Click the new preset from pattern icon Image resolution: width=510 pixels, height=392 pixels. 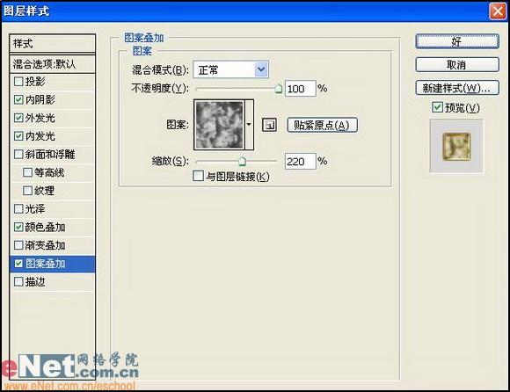coord(269,125)
